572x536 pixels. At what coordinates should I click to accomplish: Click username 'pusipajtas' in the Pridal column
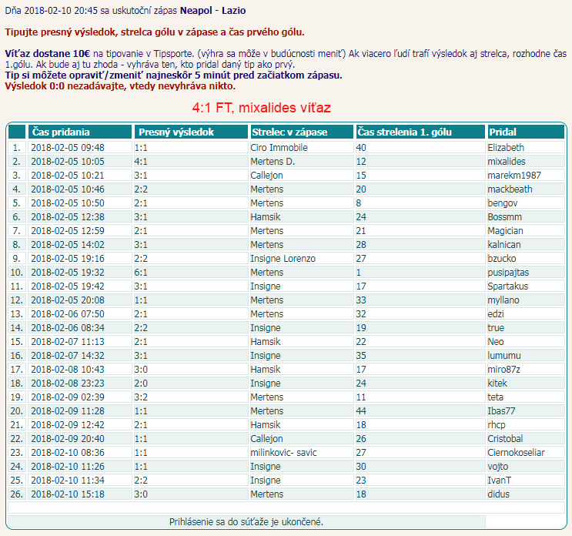pos(508,272)
